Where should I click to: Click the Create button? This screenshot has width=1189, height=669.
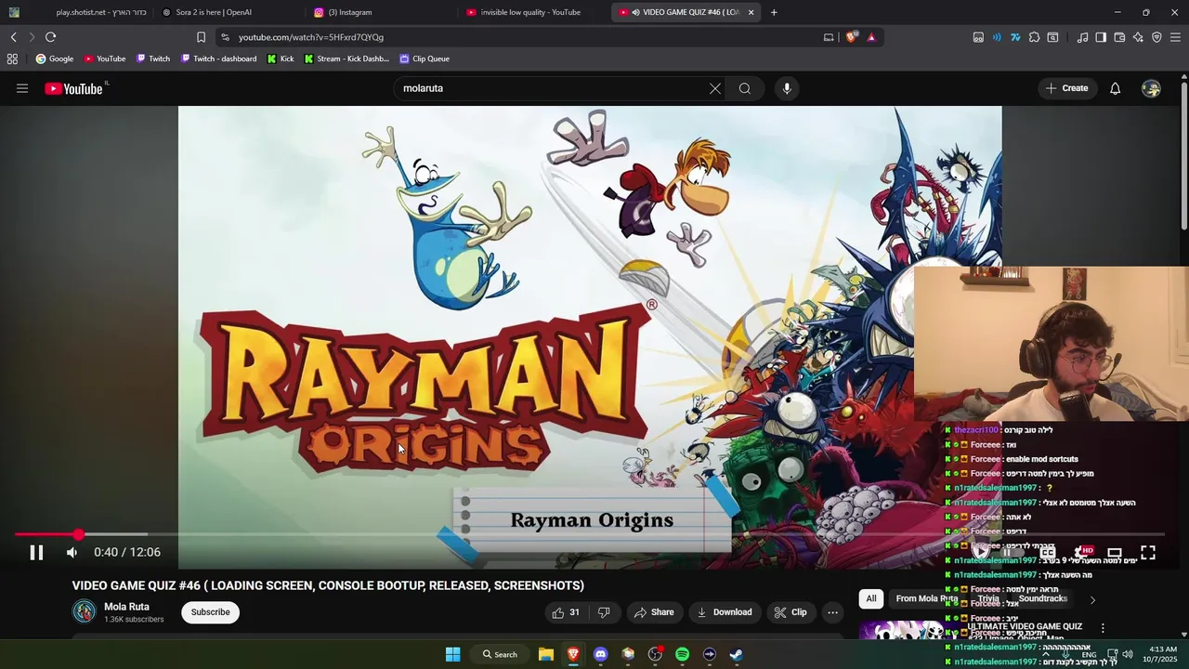tap(1066, 88)
